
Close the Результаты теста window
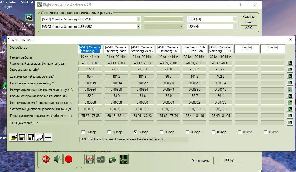click(290, 40)
